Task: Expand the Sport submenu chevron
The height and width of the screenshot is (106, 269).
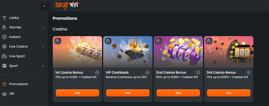Action: (x=43, y=66)
